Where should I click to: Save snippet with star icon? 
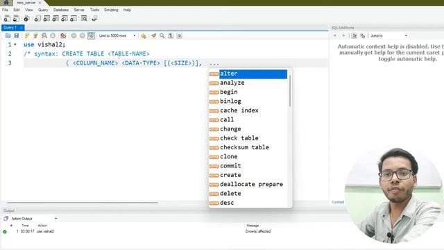point(144,35)
